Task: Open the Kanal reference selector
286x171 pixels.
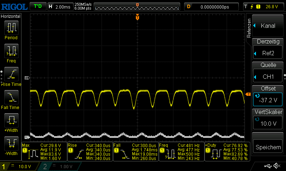Action: pyautogui.click(x=268, y=26)
